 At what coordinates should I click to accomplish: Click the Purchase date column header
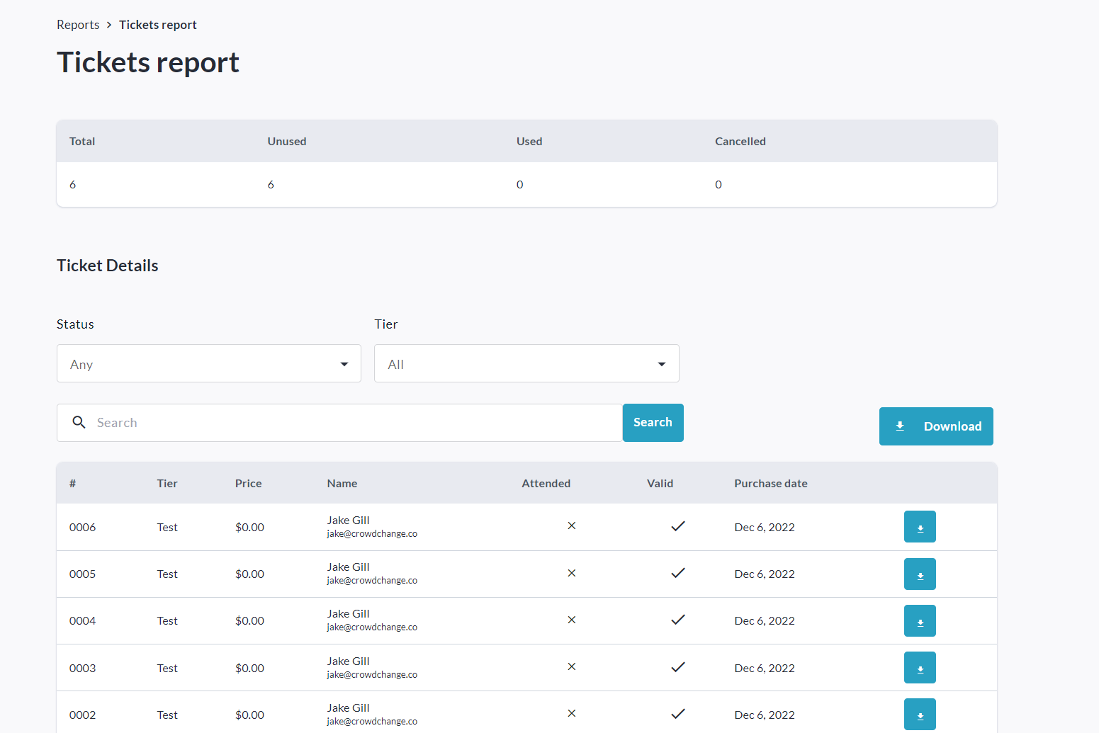click(770, 484)
